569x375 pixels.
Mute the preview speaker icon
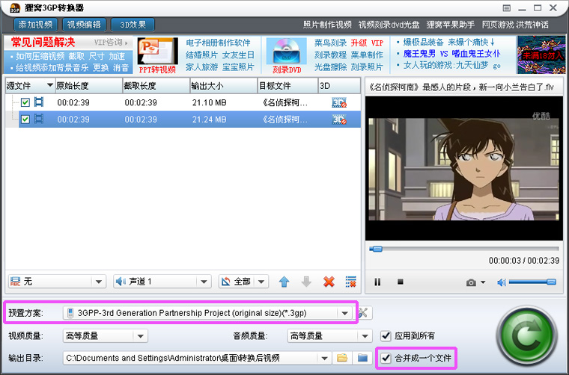(x=502, y=282)
